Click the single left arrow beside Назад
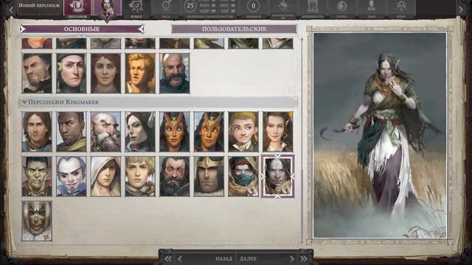The width and height of the screenshot is (472, 265). click(180, 258)
